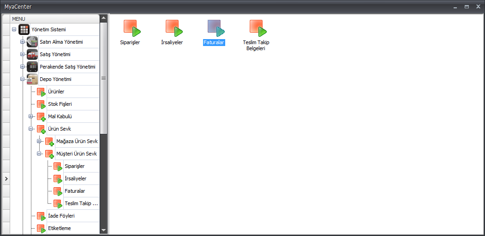
Task: Select Depo Yönetimi label in menu tree
Action: tap(56, 79)
